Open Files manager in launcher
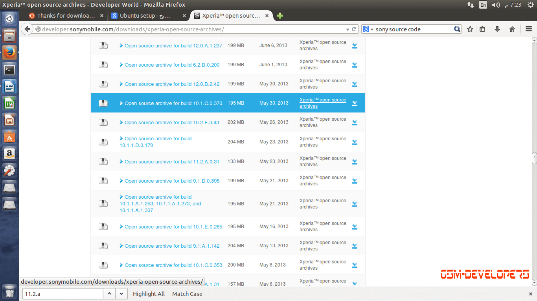537x301 pixels. click(9, 36)
